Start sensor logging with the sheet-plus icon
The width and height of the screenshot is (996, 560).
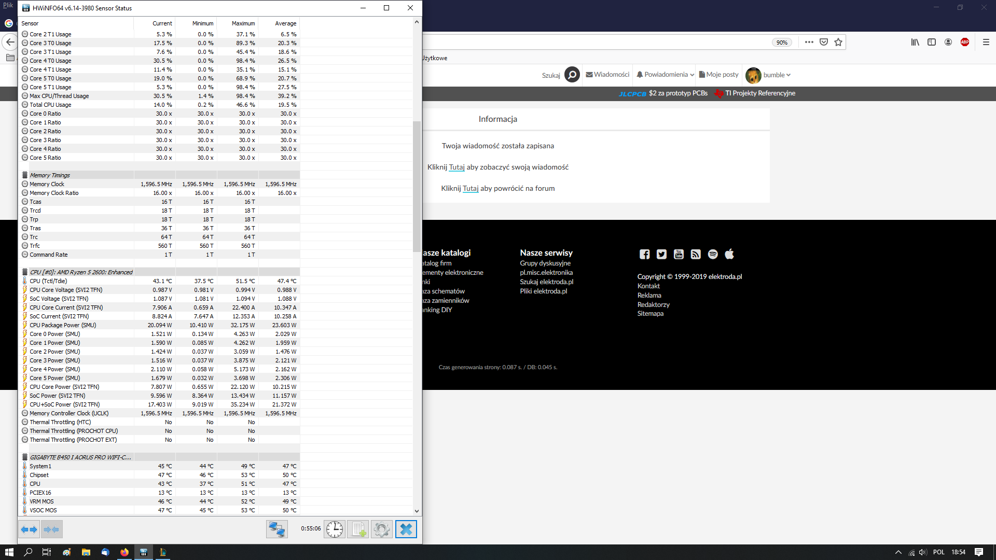358,529
